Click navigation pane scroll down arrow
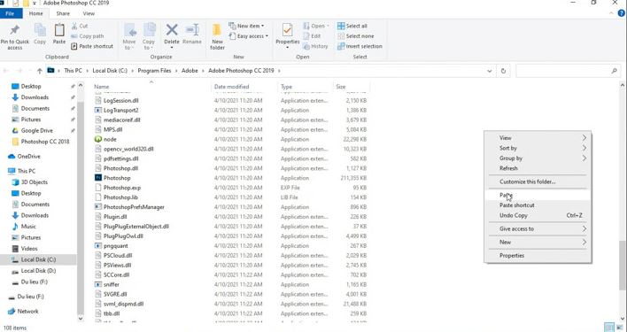 point(81,319)
